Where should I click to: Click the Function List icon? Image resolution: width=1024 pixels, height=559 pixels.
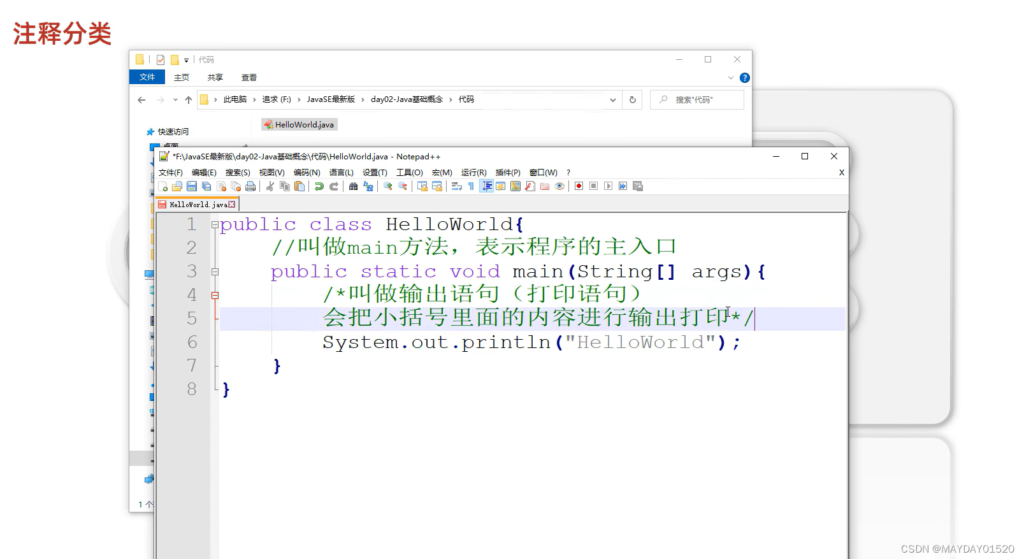pos(530,186)
